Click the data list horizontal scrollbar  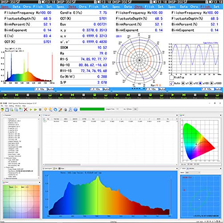pyautogui.click(x=62, y=165)
